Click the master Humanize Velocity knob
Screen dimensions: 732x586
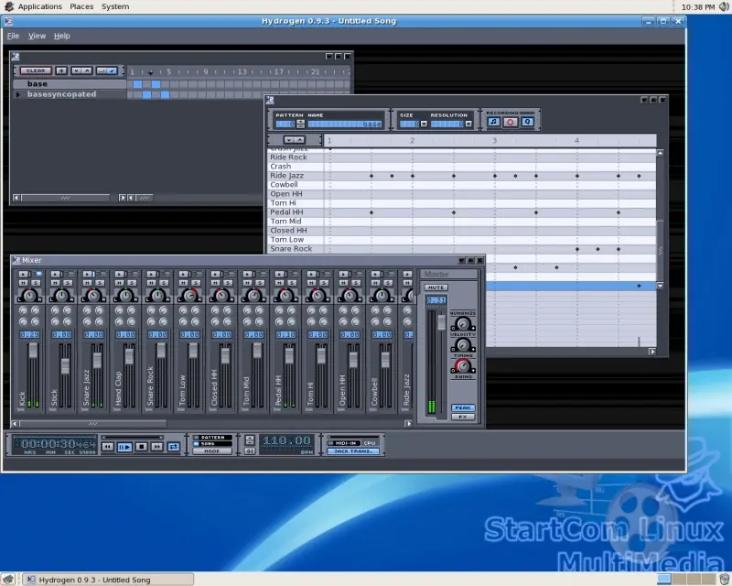463,323
